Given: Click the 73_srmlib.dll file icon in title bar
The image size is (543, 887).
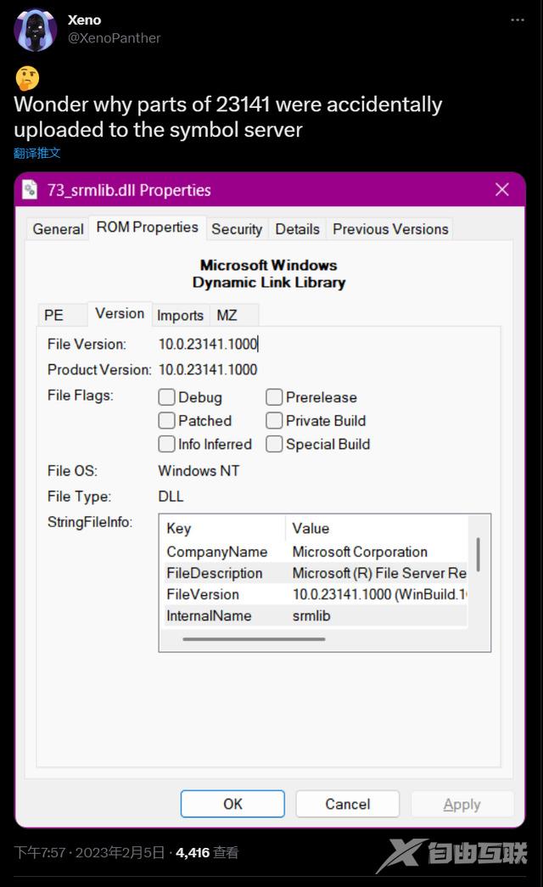Looking at the screenshot, I should [x=30, y=189].
